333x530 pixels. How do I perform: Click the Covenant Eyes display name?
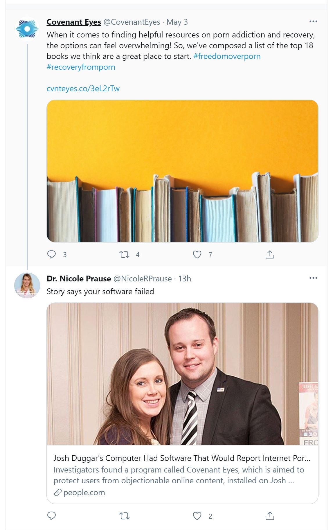[74, 22]
